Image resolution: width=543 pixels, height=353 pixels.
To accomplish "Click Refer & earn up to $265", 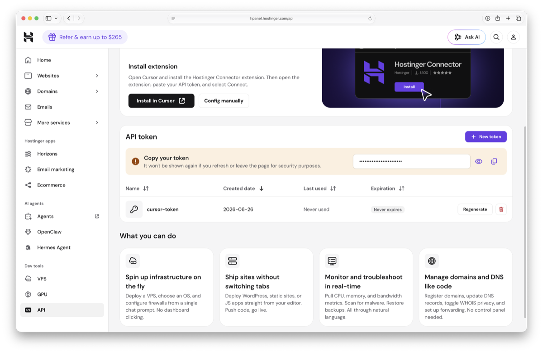I will 85,37.
